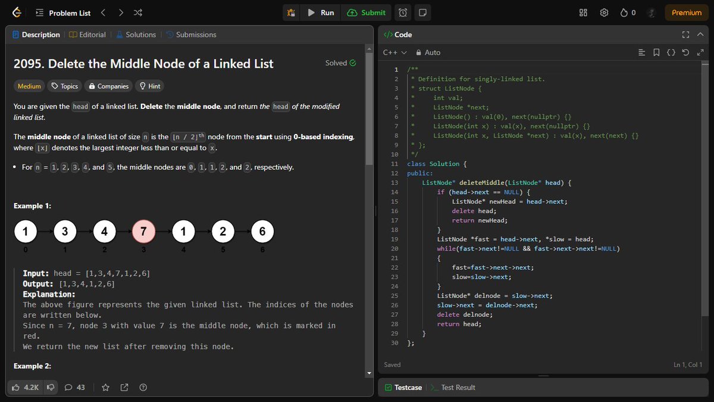Show the Hint
This screenshot has width=714, height=402.
click(x=149, y=86)
